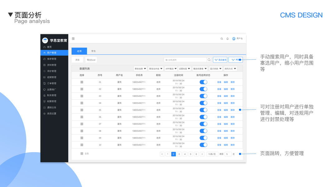
Task: Toggle account status switch for row 04
Action: point(203,103)
